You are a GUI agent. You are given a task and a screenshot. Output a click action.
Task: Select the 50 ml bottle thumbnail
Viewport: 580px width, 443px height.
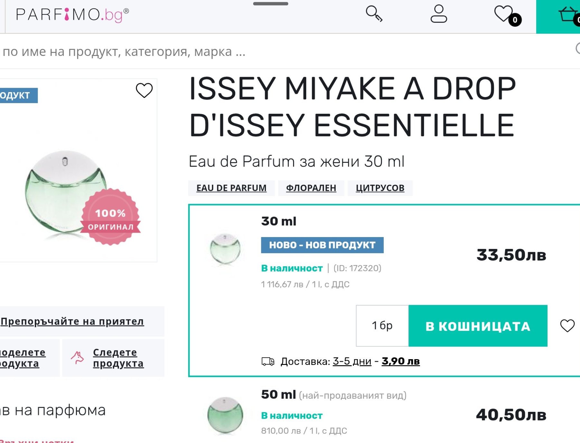tap(225, 414)
